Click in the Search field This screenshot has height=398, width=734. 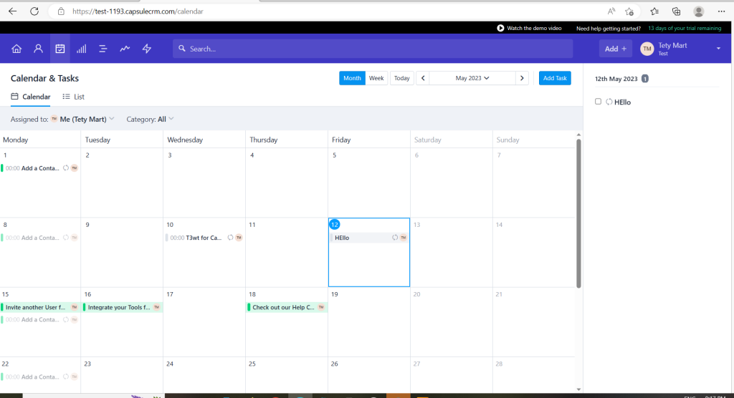[373, 49]
